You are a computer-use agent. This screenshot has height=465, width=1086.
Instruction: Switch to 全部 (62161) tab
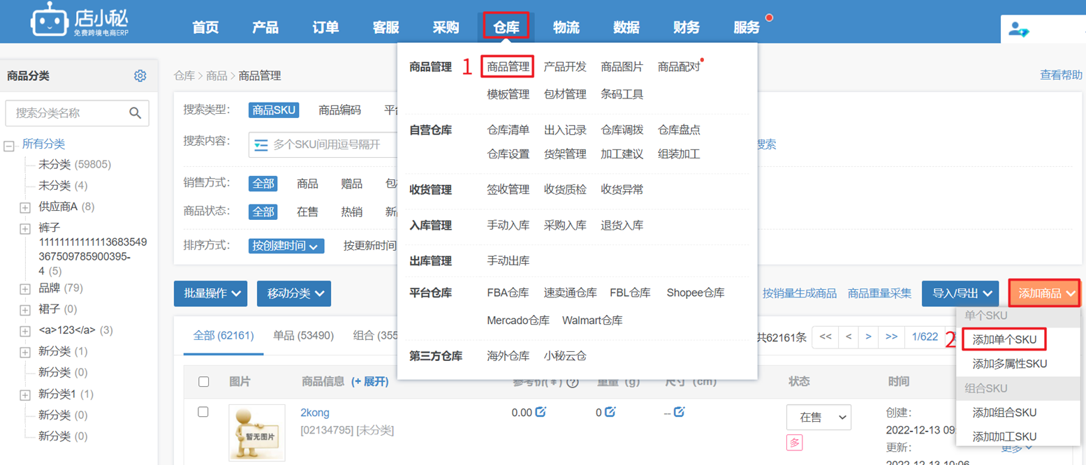223,336
